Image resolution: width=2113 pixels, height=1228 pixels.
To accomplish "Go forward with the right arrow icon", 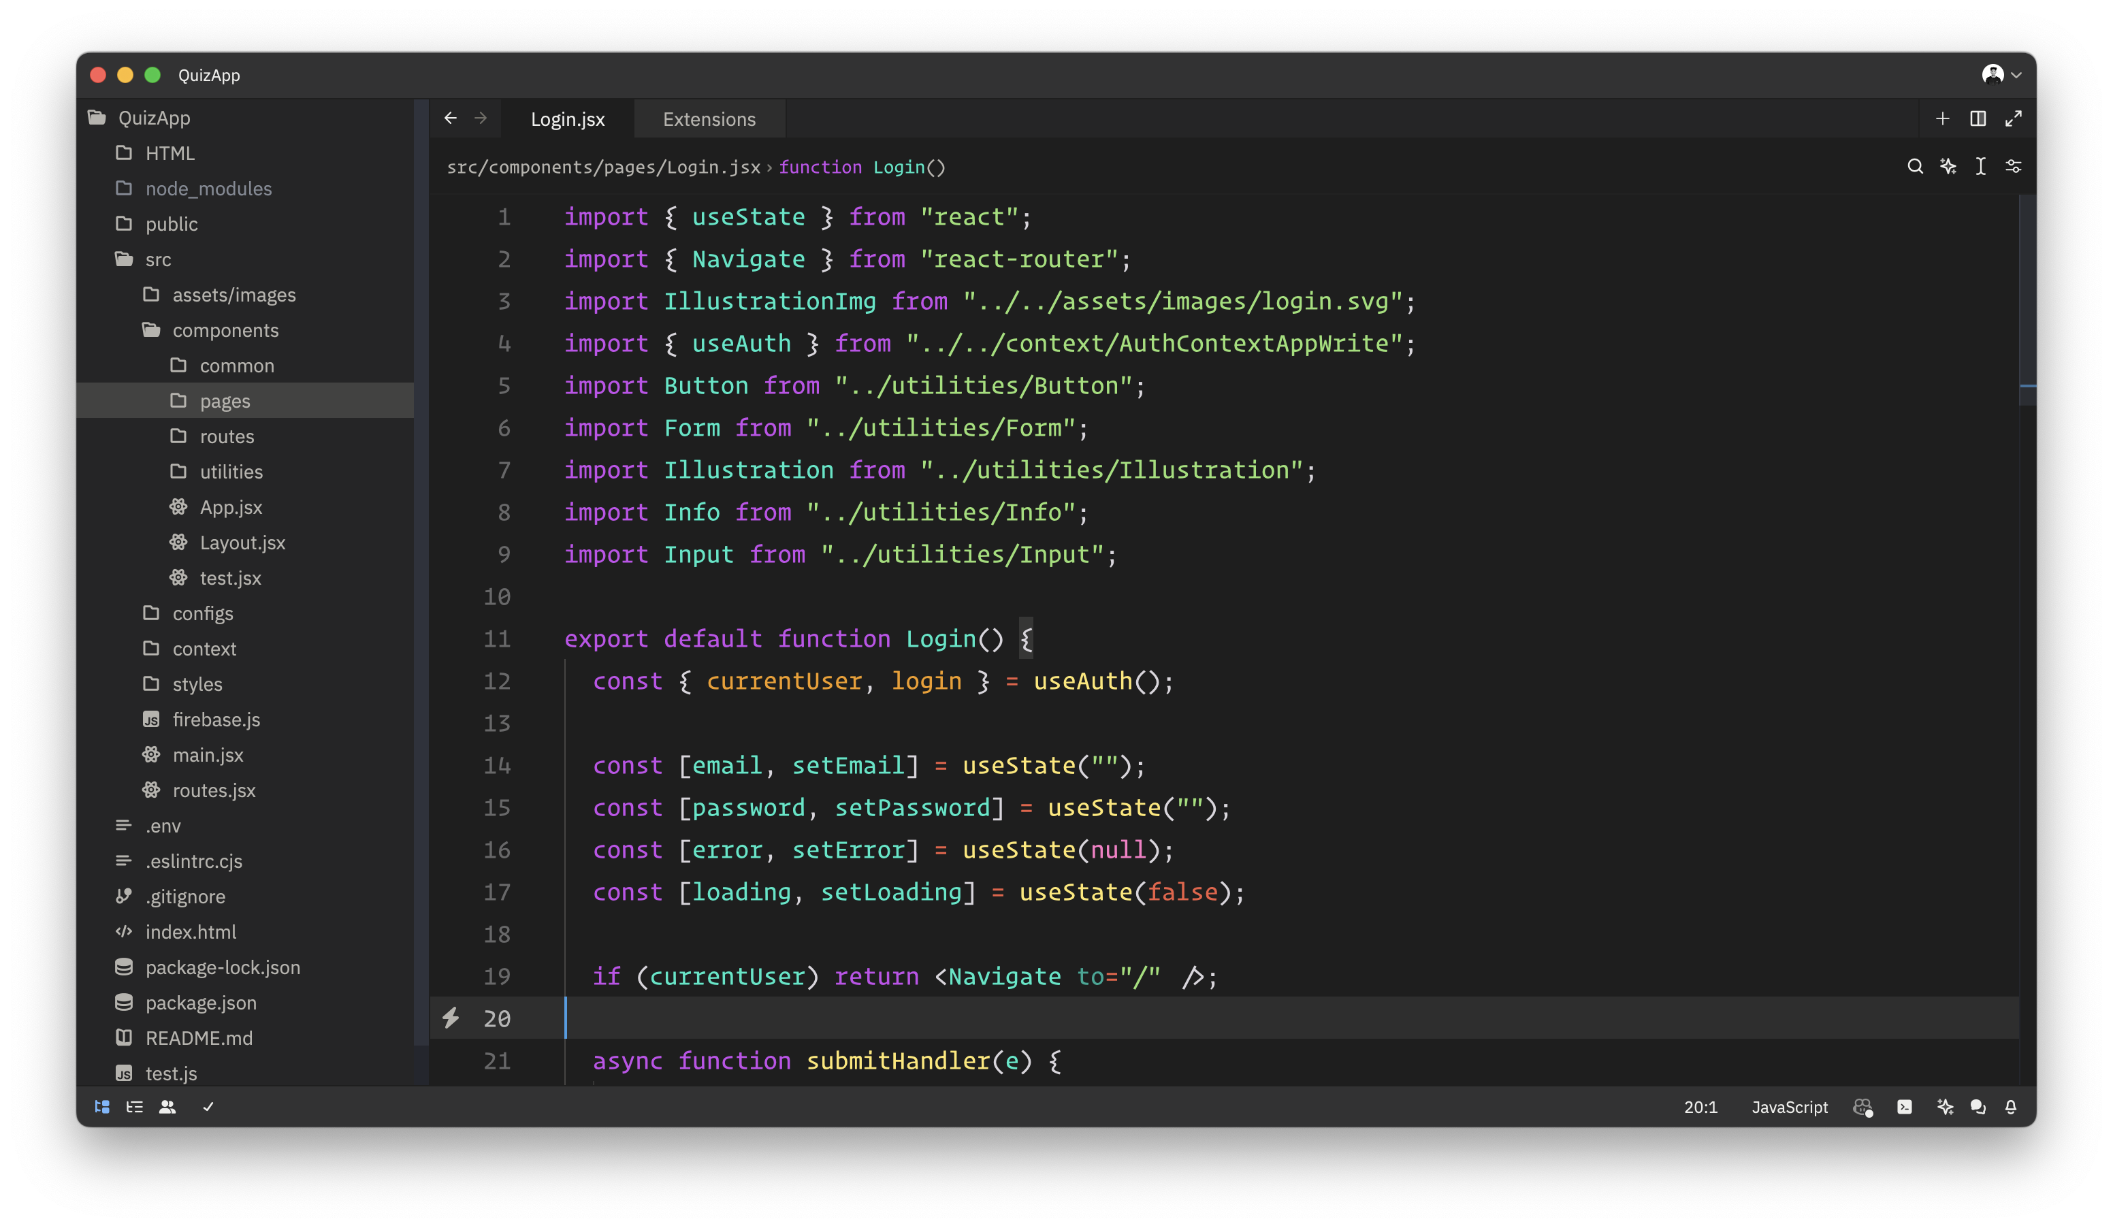I will tap(481, 118).
